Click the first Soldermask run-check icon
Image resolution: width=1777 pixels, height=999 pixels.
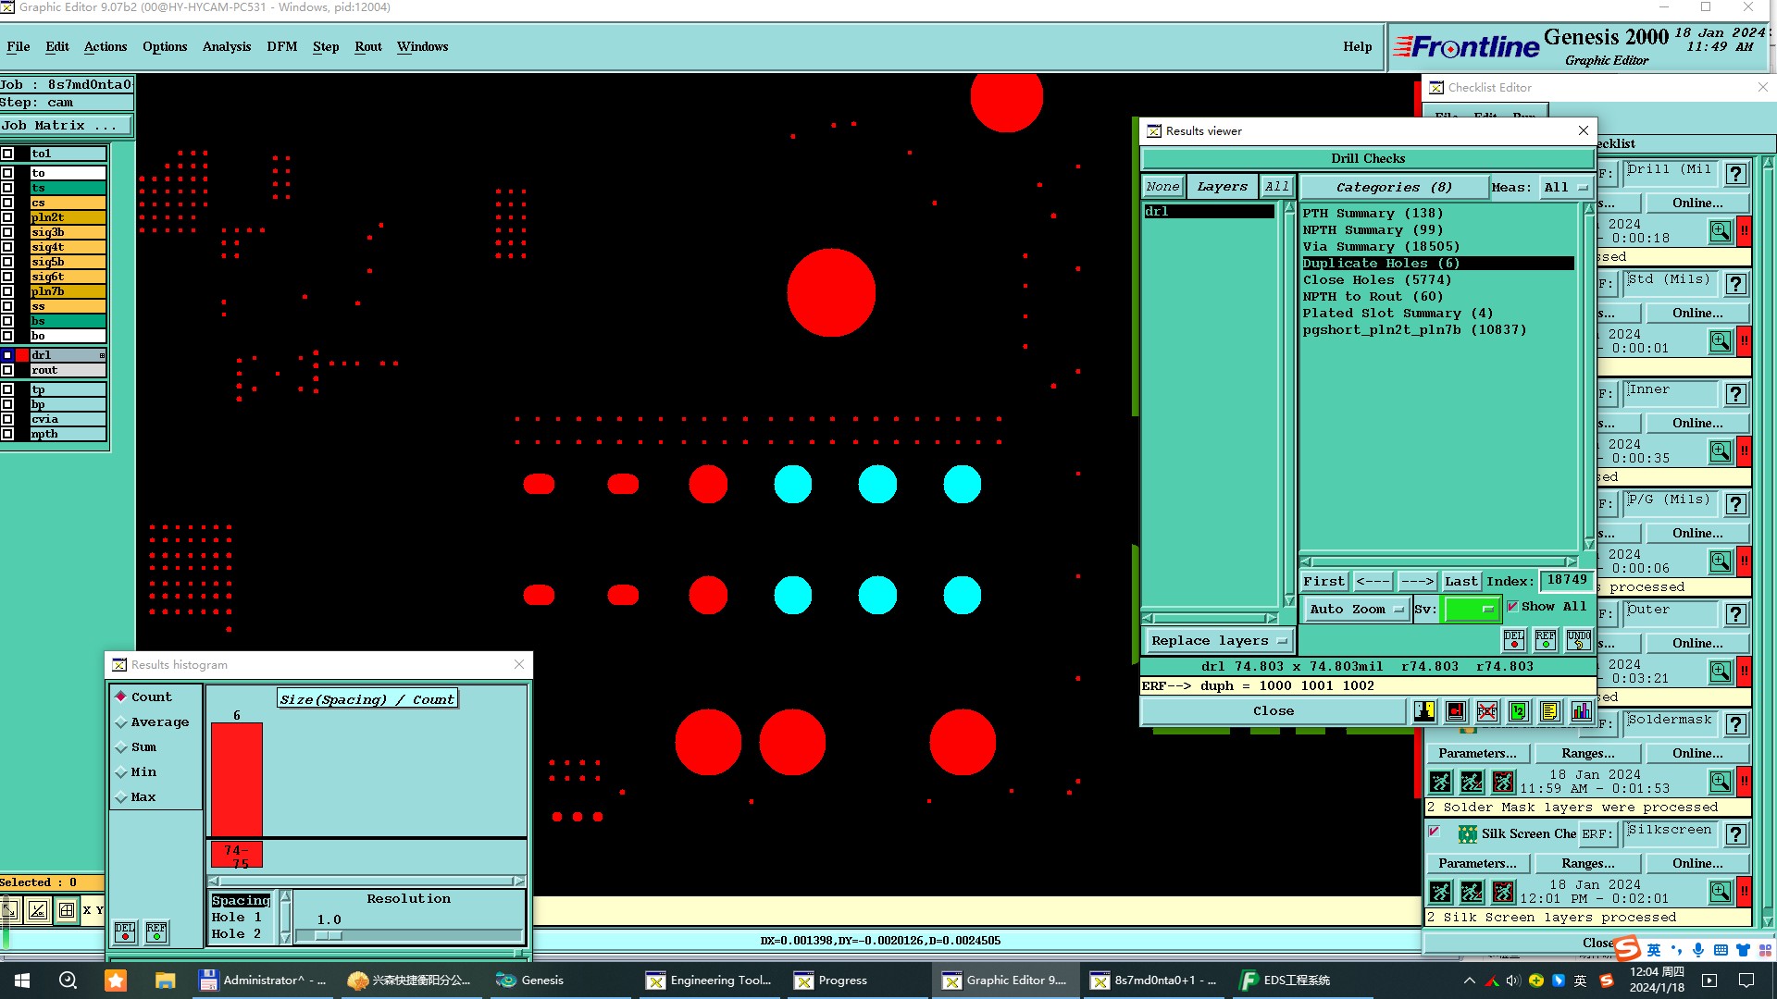click(1440, 782)
